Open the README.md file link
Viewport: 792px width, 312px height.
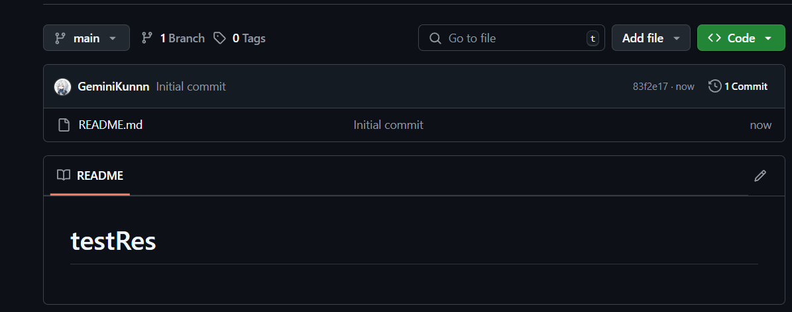click(110, 125)
